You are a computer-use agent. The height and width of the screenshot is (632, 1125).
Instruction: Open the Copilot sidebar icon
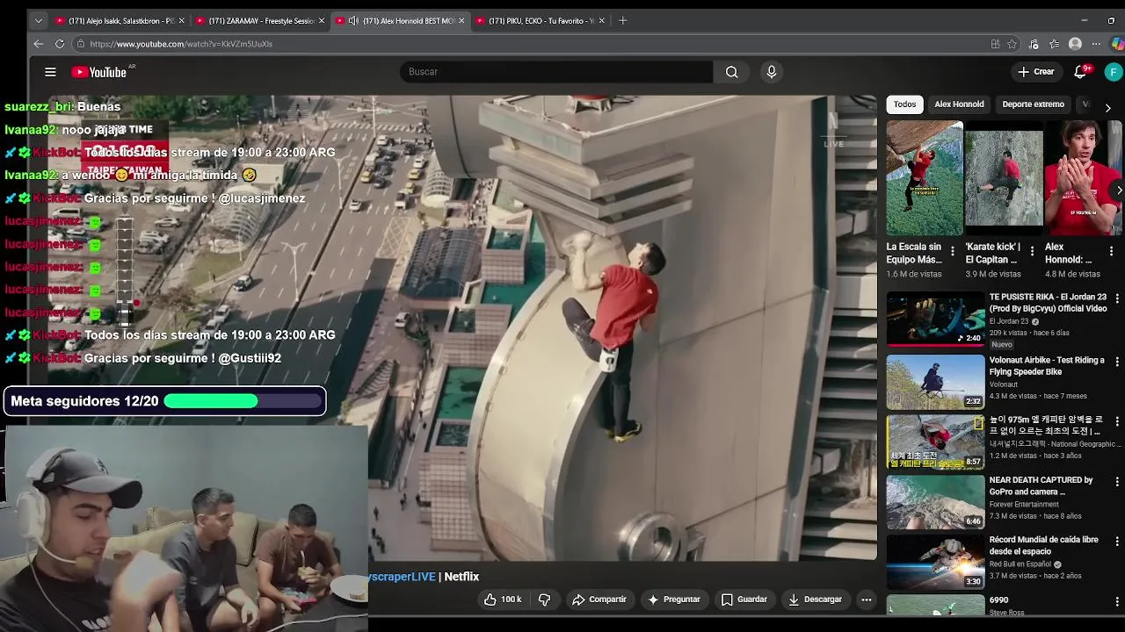tap(1117, 44)
